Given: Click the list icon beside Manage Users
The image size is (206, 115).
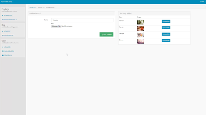Looking at the screenshot, I should (3, 51).
